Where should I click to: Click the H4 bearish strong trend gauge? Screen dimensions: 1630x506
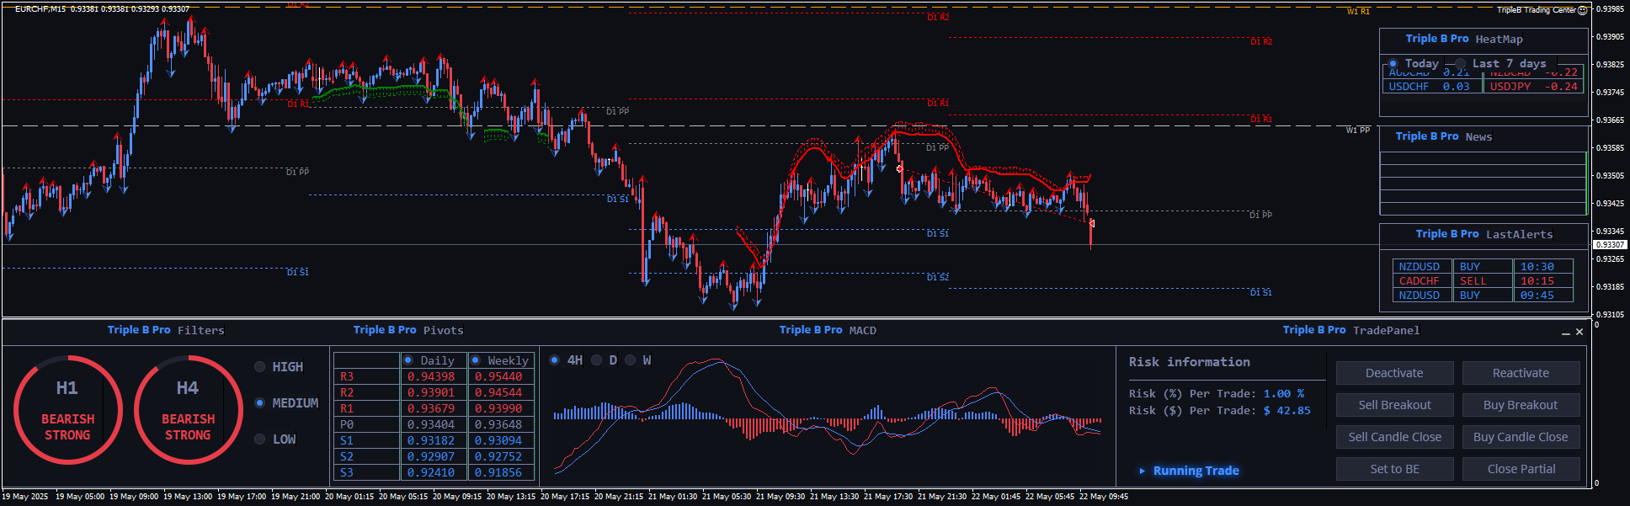188,410
